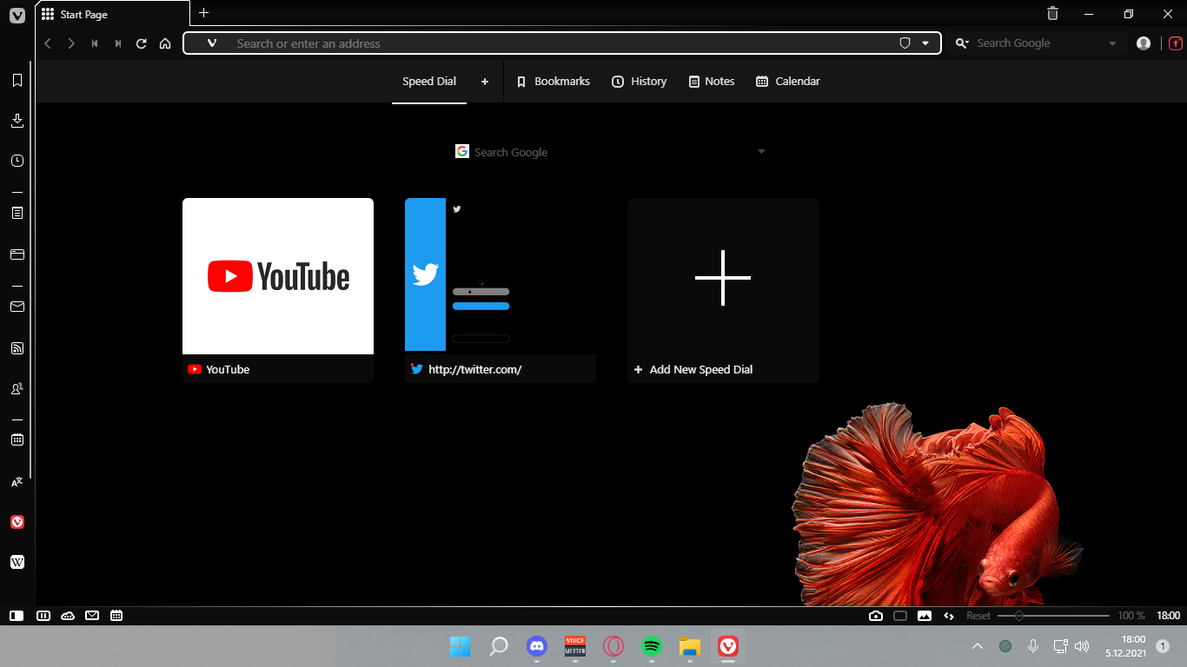Click the toolbar Search Google field
Screen dimensions: 1187x667
point(1038,43)
